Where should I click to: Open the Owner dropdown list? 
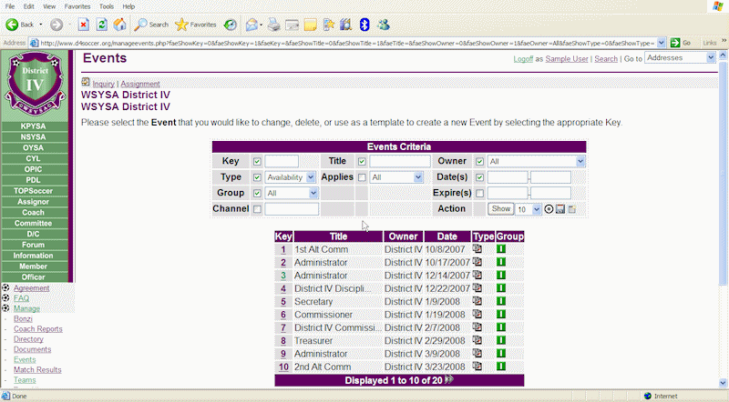tap(580, 162)
